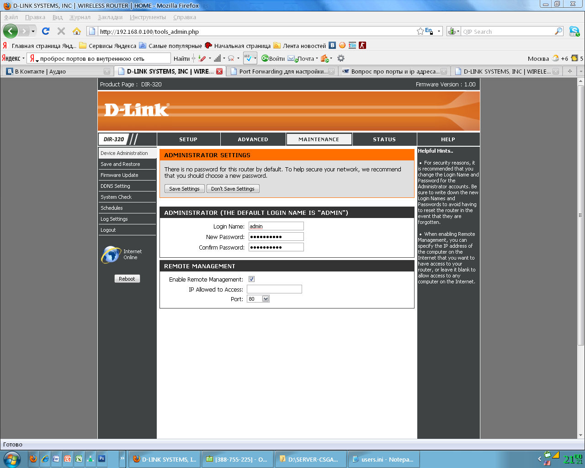The width and height of the screenshot is (585, 468).
Task: Go to the browser Home page icon
Action: (x=77, y=31)
